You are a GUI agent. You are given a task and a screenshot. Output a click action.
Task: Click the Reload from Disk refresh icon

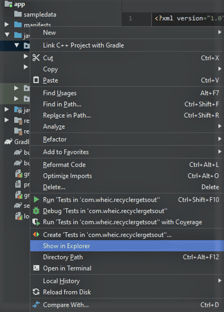[x=36, y=292]
